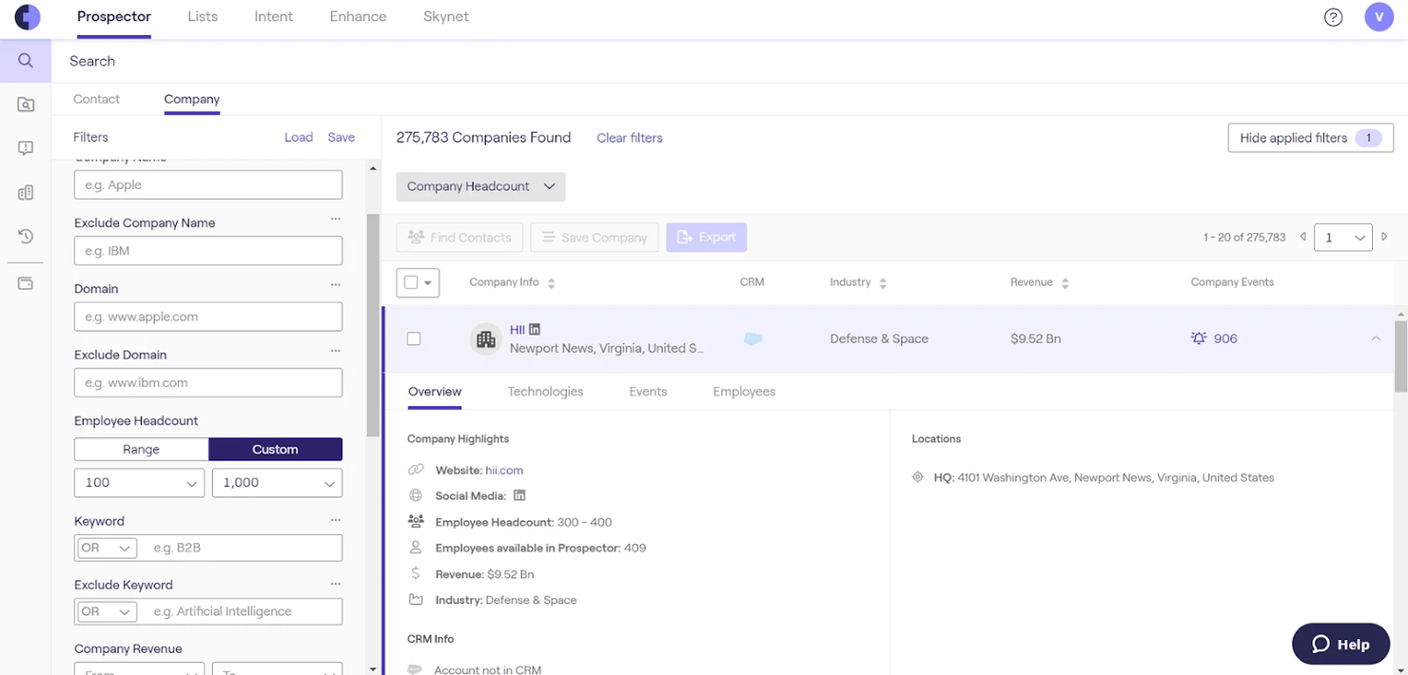Viewport: 1408px width, 675px height.
Task: Click the Clear filters link
Action: (629, 138)
